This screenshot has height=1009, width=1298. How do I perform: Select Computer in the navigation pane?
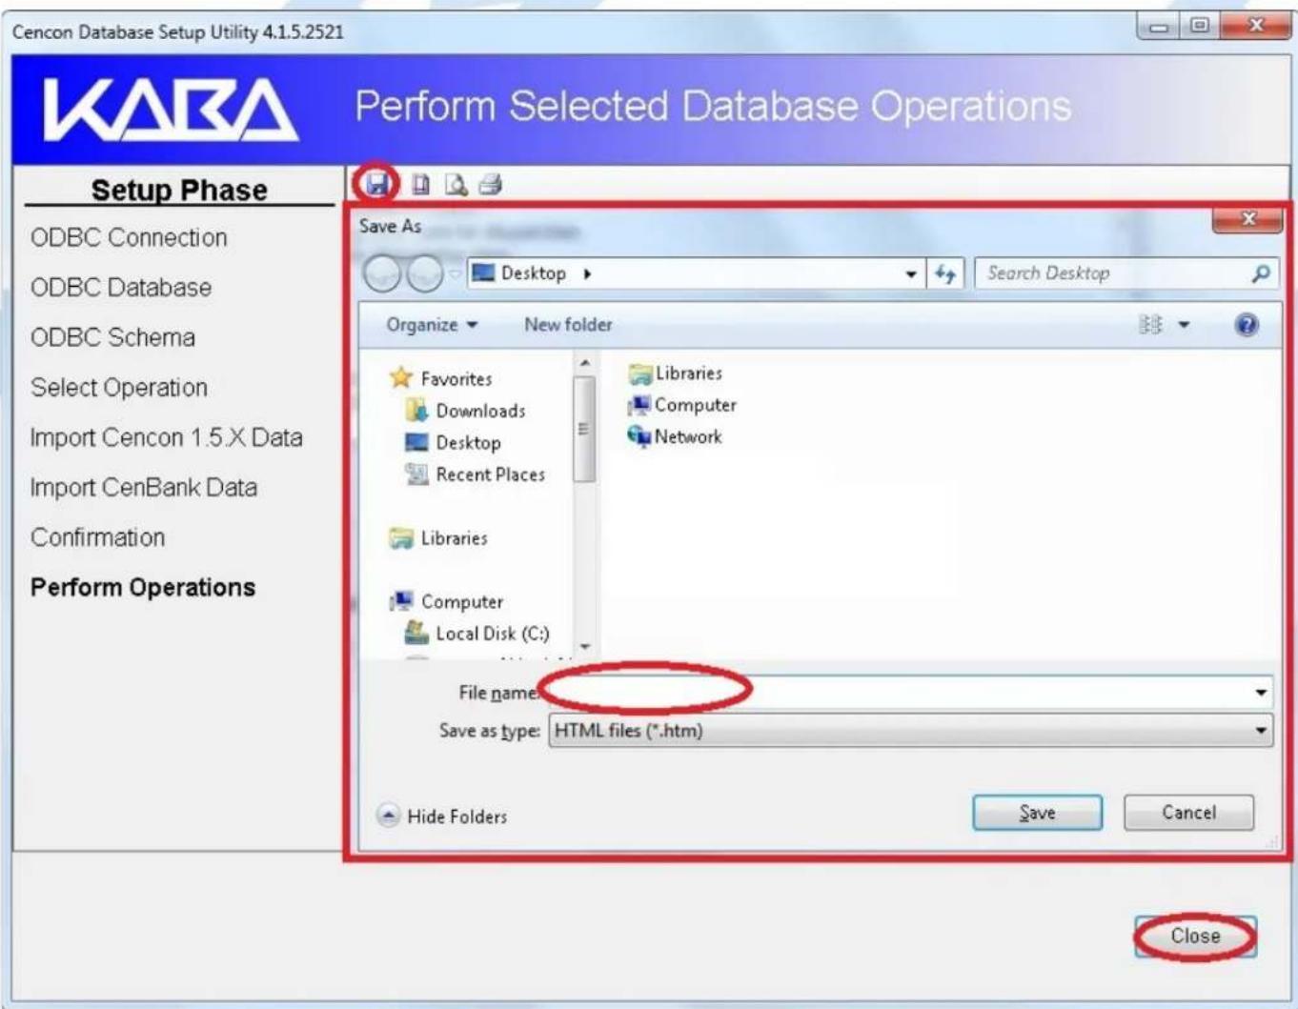pos(446,601)
